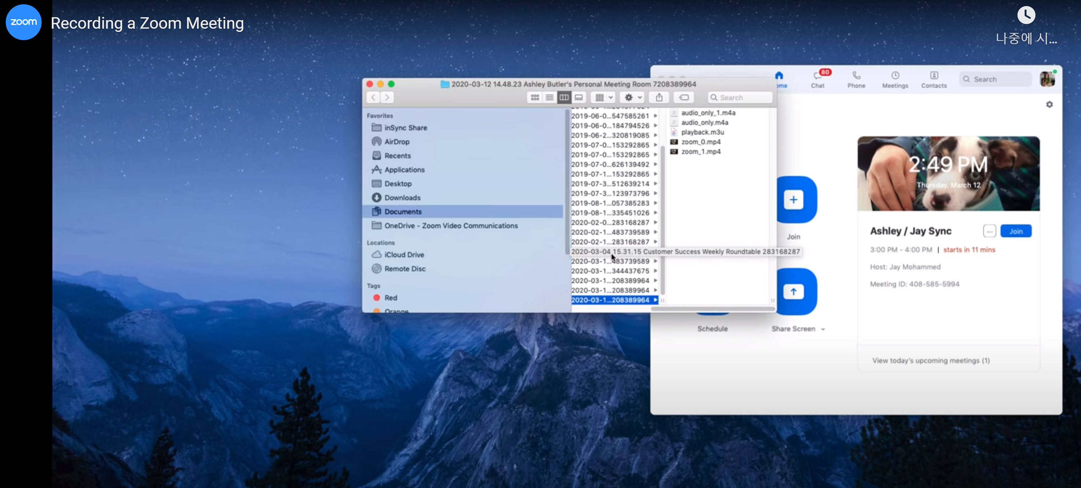Expand Share Screen options arrow

823,329
